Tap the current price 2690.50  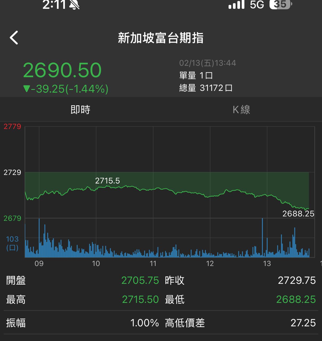[x=62, y=70]
